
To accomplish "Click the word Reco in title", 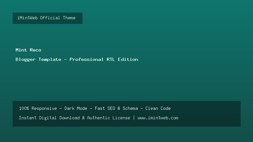I will pos(35,50).
